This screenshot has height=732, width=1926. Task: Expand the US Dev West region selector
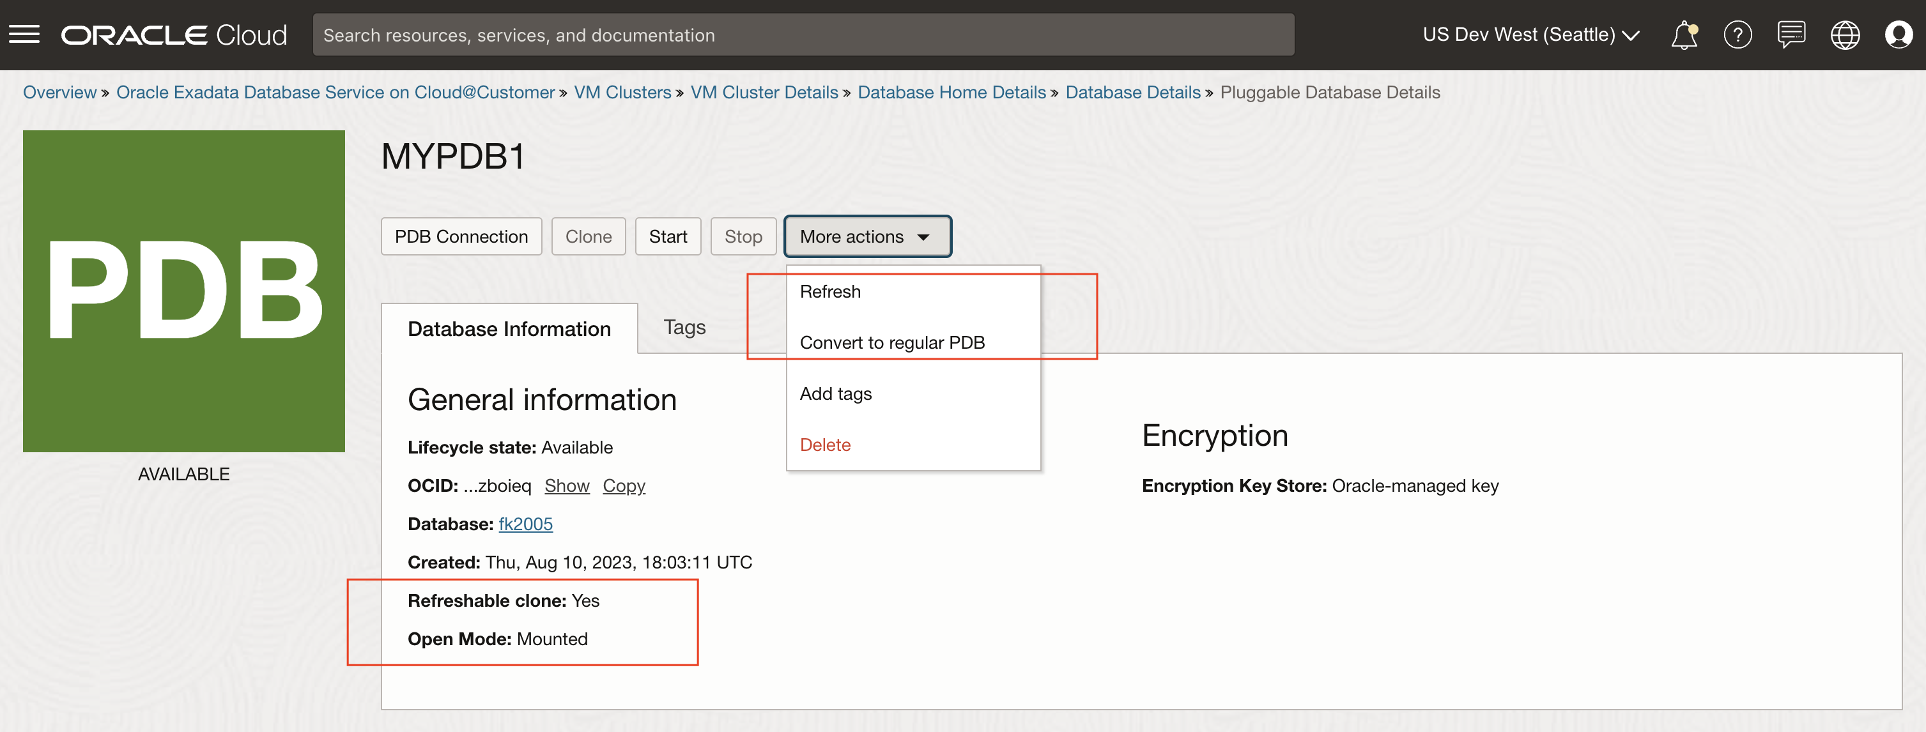(x=1530, y=34)
